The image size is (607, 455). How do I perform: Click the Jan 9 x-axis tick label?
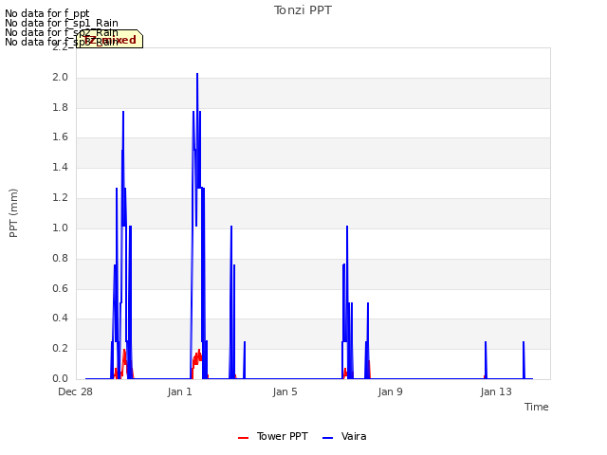point(390,391)
